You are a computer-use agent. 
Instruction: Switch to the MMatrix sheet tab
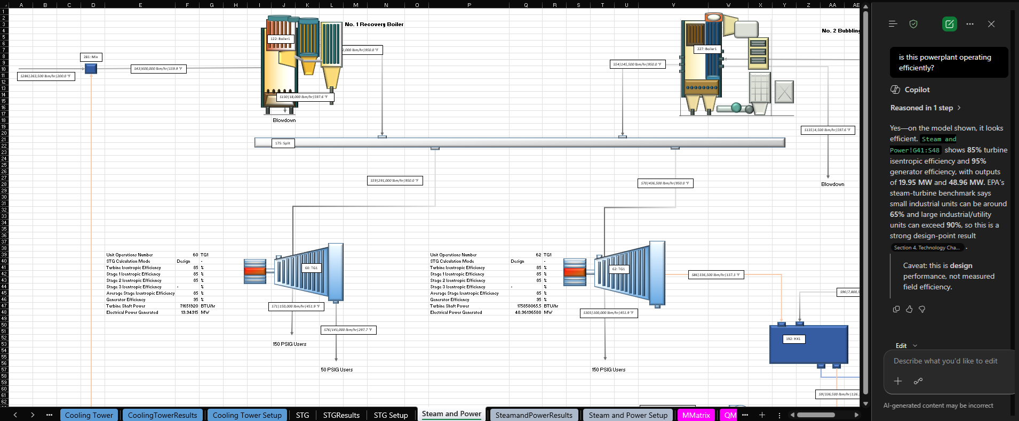(x=696, y=415)
